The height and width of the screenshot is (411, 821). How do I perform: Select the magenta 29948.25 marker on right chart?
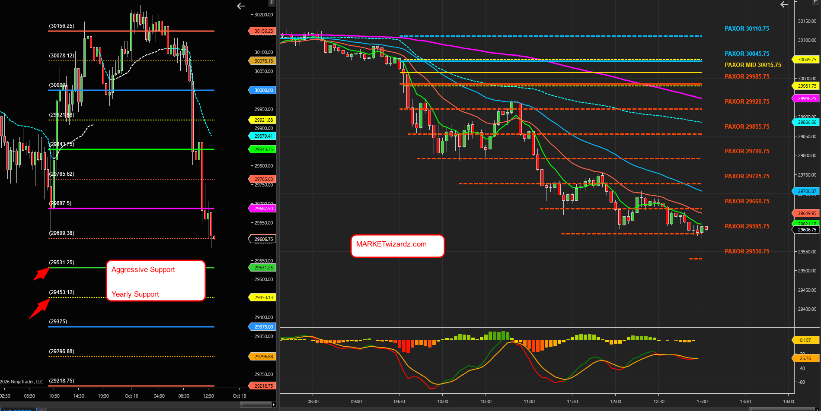point(806,98)
